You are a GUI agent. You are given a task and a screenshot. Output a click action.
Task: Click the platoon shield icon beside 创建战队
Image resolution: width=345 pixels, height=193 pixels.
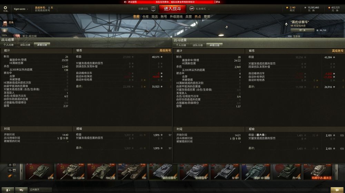point(154,9)
